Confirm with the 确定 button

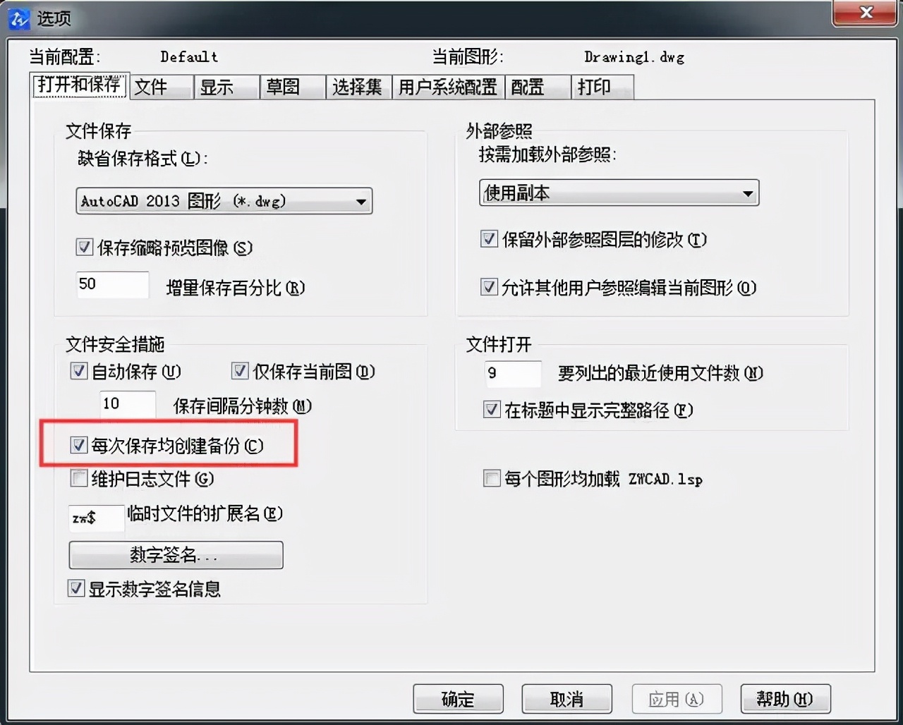[x=458, y=699]
